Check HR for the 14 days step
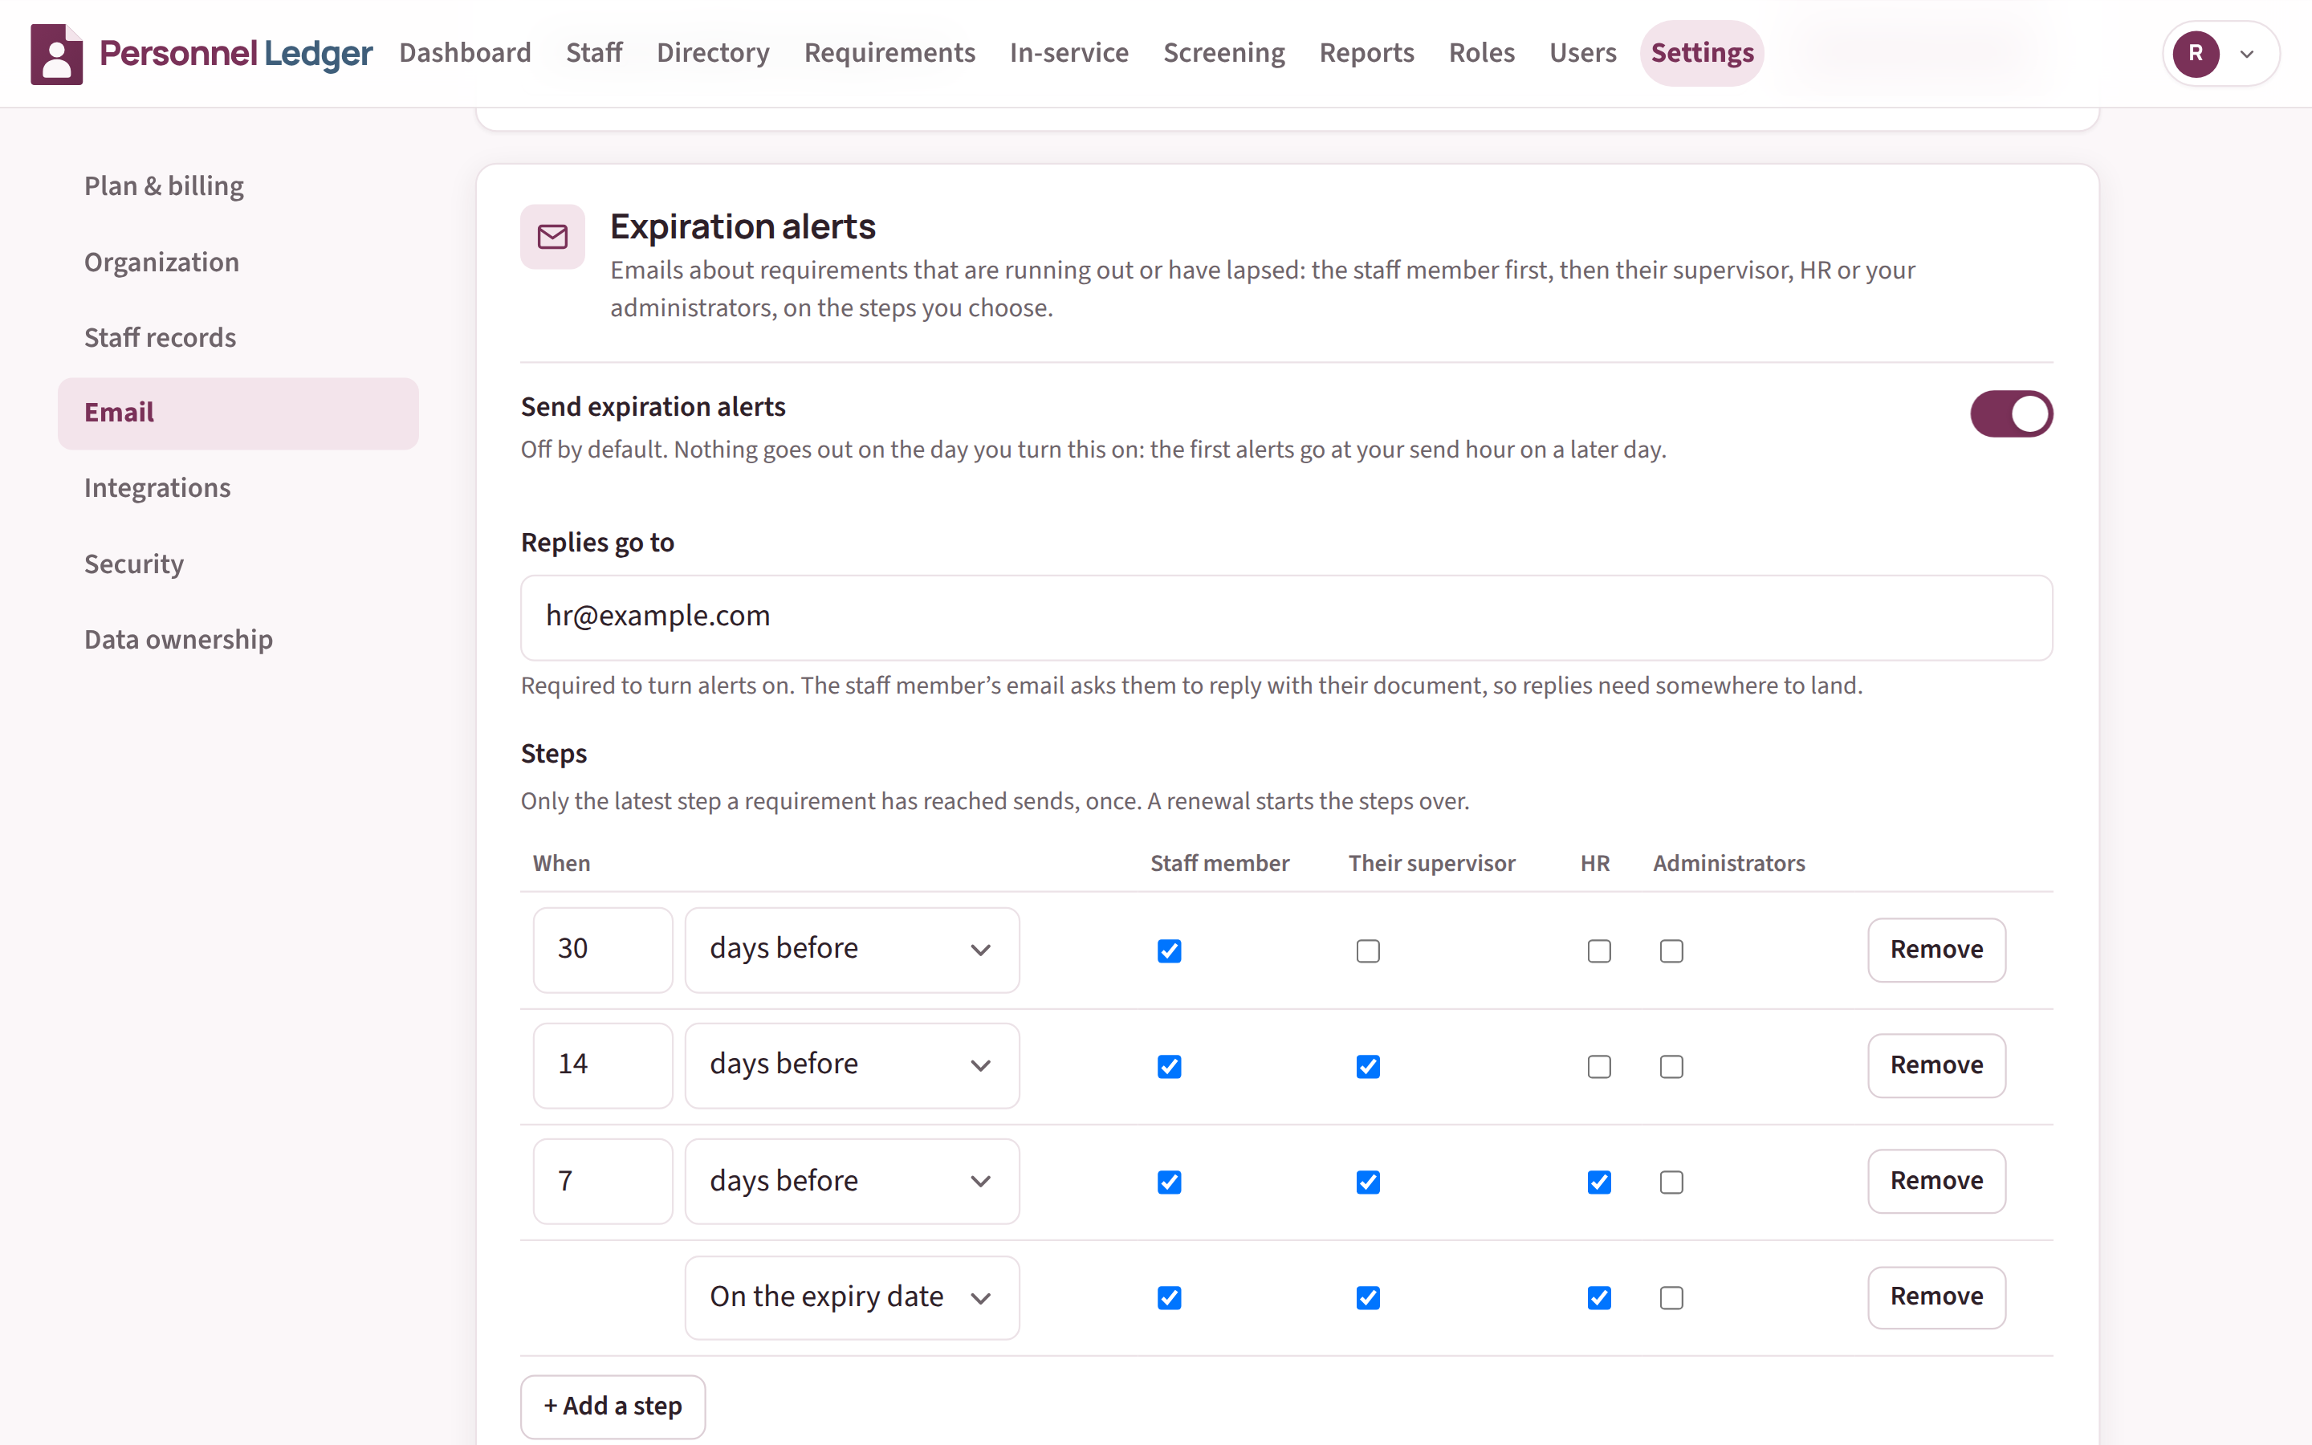Screen dimensions: 2312x1445 pyautogui.click(x=1599, y=1067)
